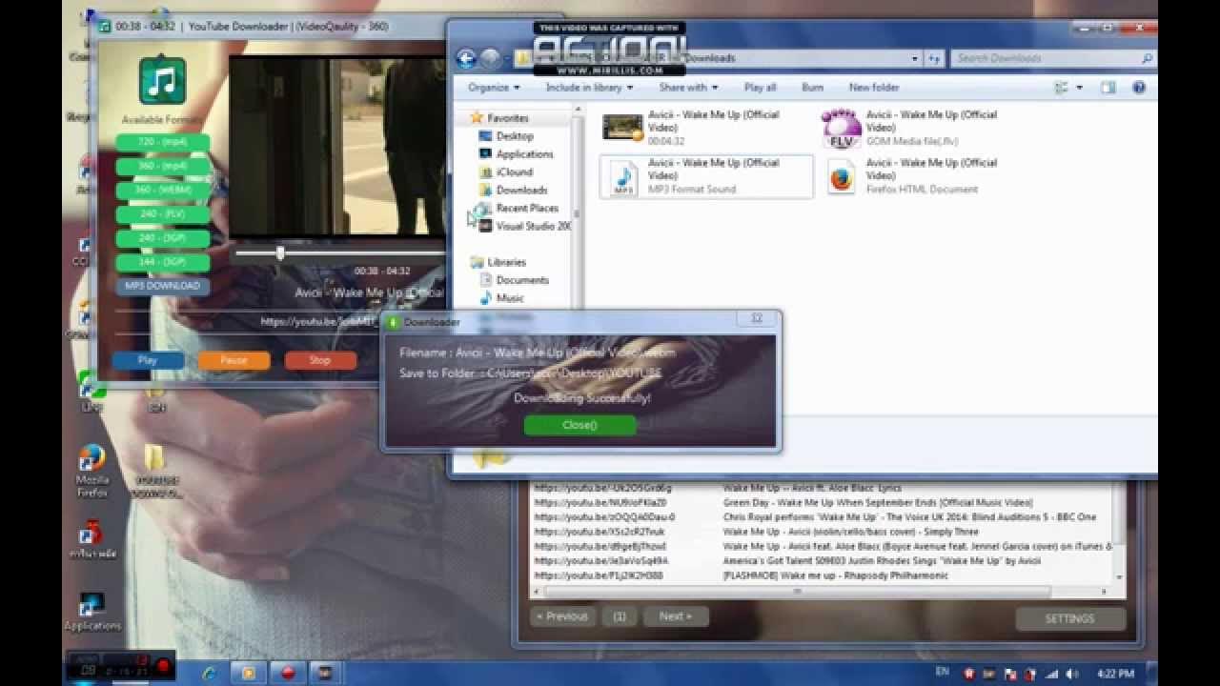Click the taskbar red record icon
The height and width of the screenshot is (686, 1220).
(x=288, y=673)
